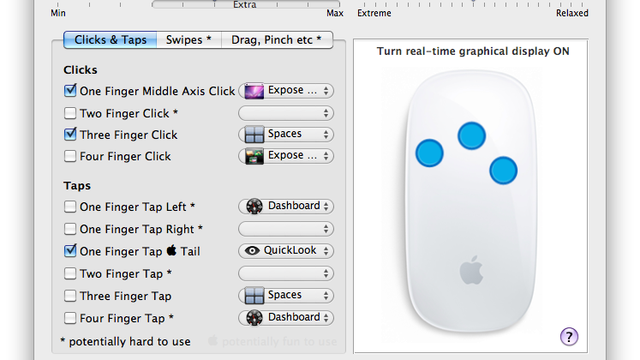Click the help question mark icon

[x=569, y=336]
